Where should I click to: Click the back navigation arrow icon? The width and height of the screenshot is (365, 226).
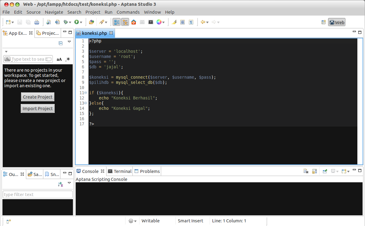point(203,22)
